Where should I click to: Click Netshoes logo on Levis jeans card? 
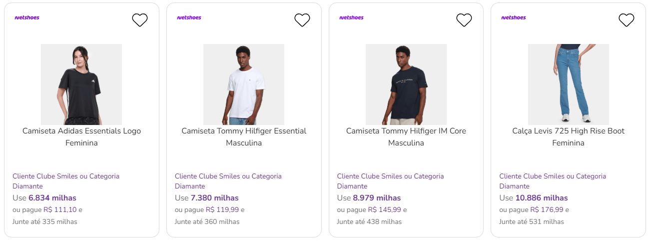514,17
